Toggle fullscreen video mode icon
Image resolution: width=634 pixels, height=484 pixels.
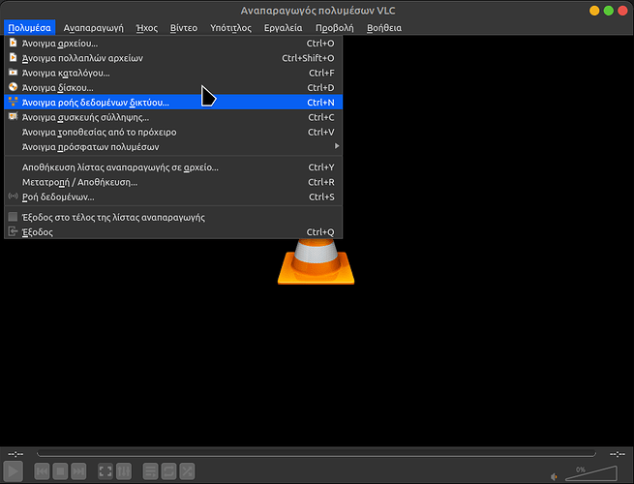105,471
